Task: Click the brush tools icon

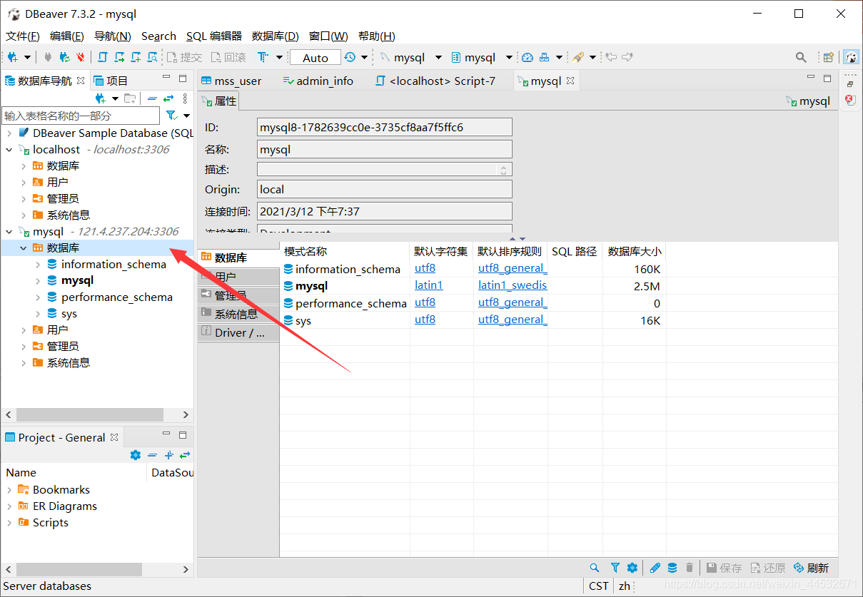Action: point(578,57)
